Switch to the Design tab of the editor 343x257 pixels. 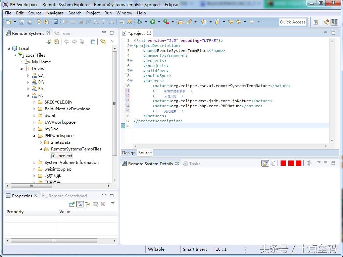(x=129, y=152)
